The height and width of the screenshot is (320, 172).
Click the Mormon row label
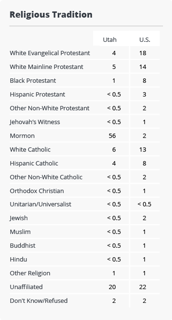pos(22,136)
